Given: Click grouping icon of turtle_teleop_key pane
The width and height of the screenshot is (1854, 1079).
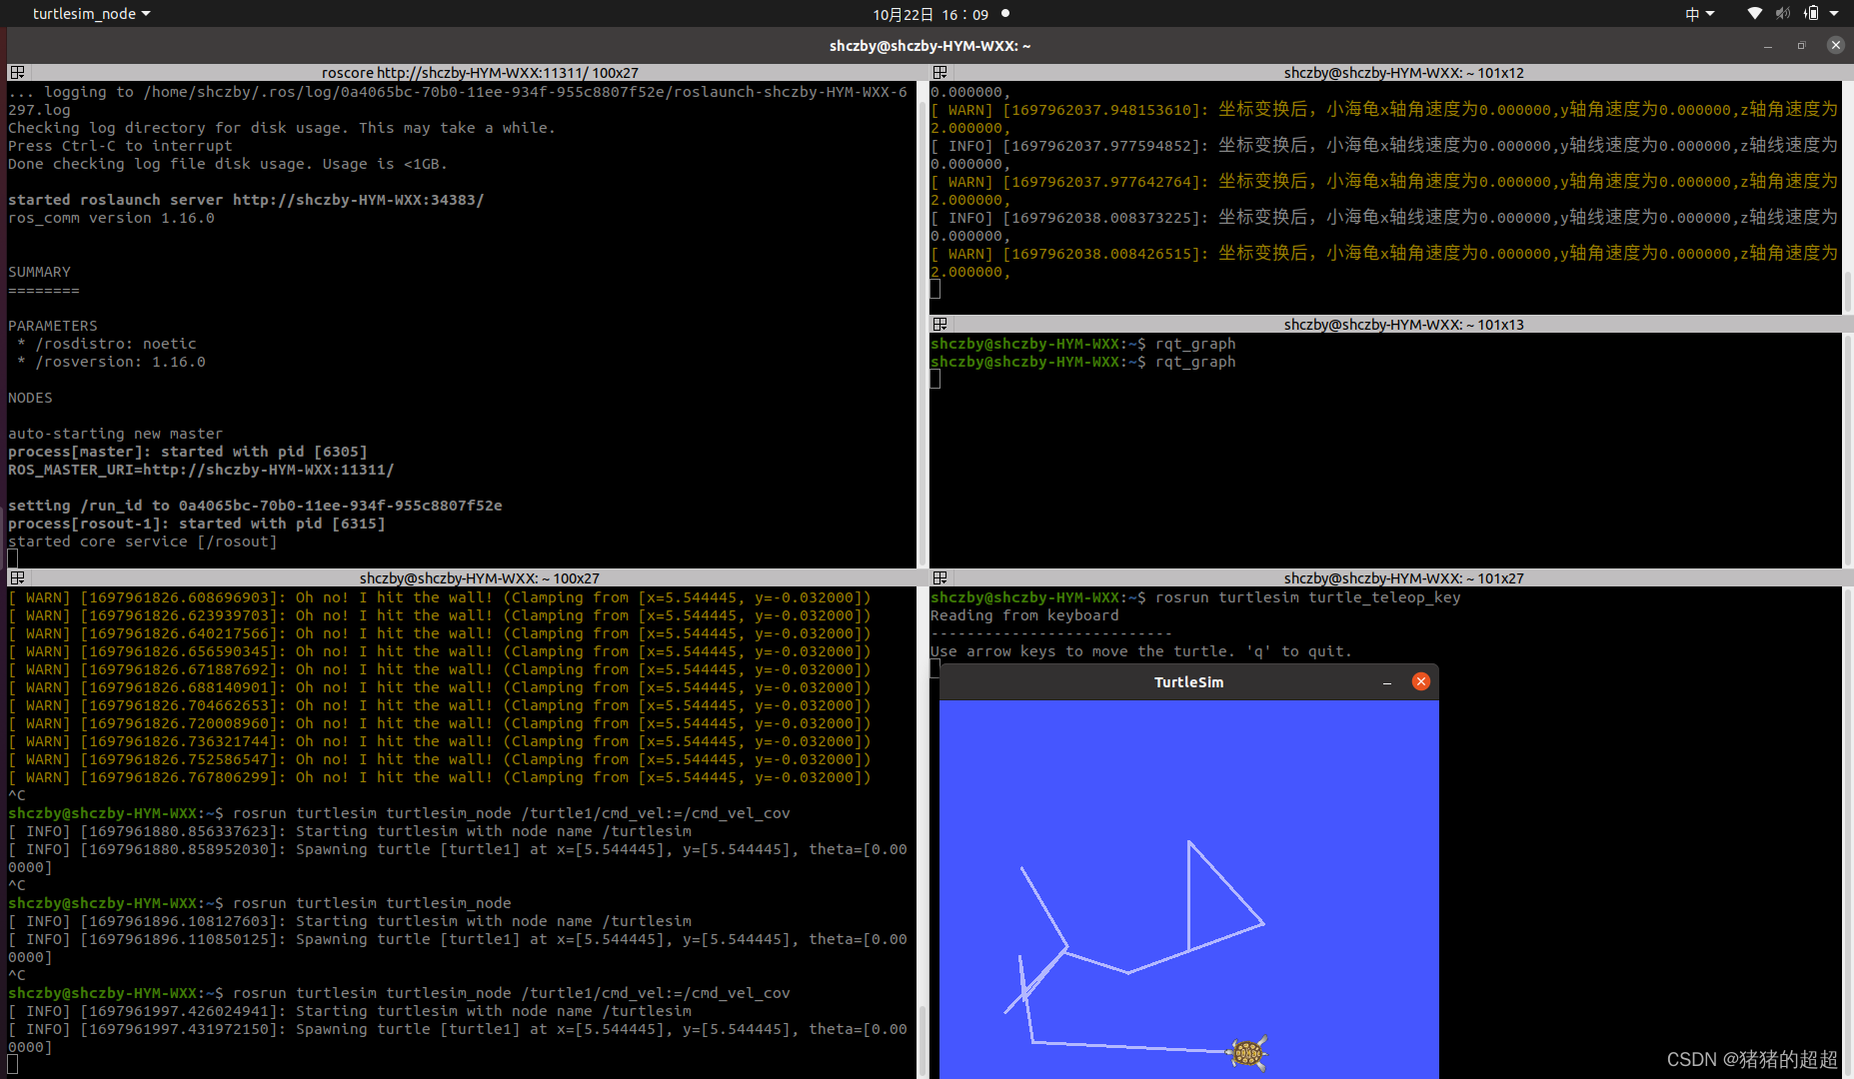Looking at the screenshot, I should [x=939, y=578].
